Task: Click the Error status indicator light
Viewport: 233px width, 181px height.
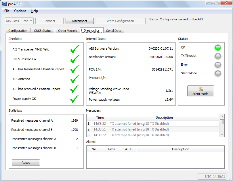Action: coord(218,65)
